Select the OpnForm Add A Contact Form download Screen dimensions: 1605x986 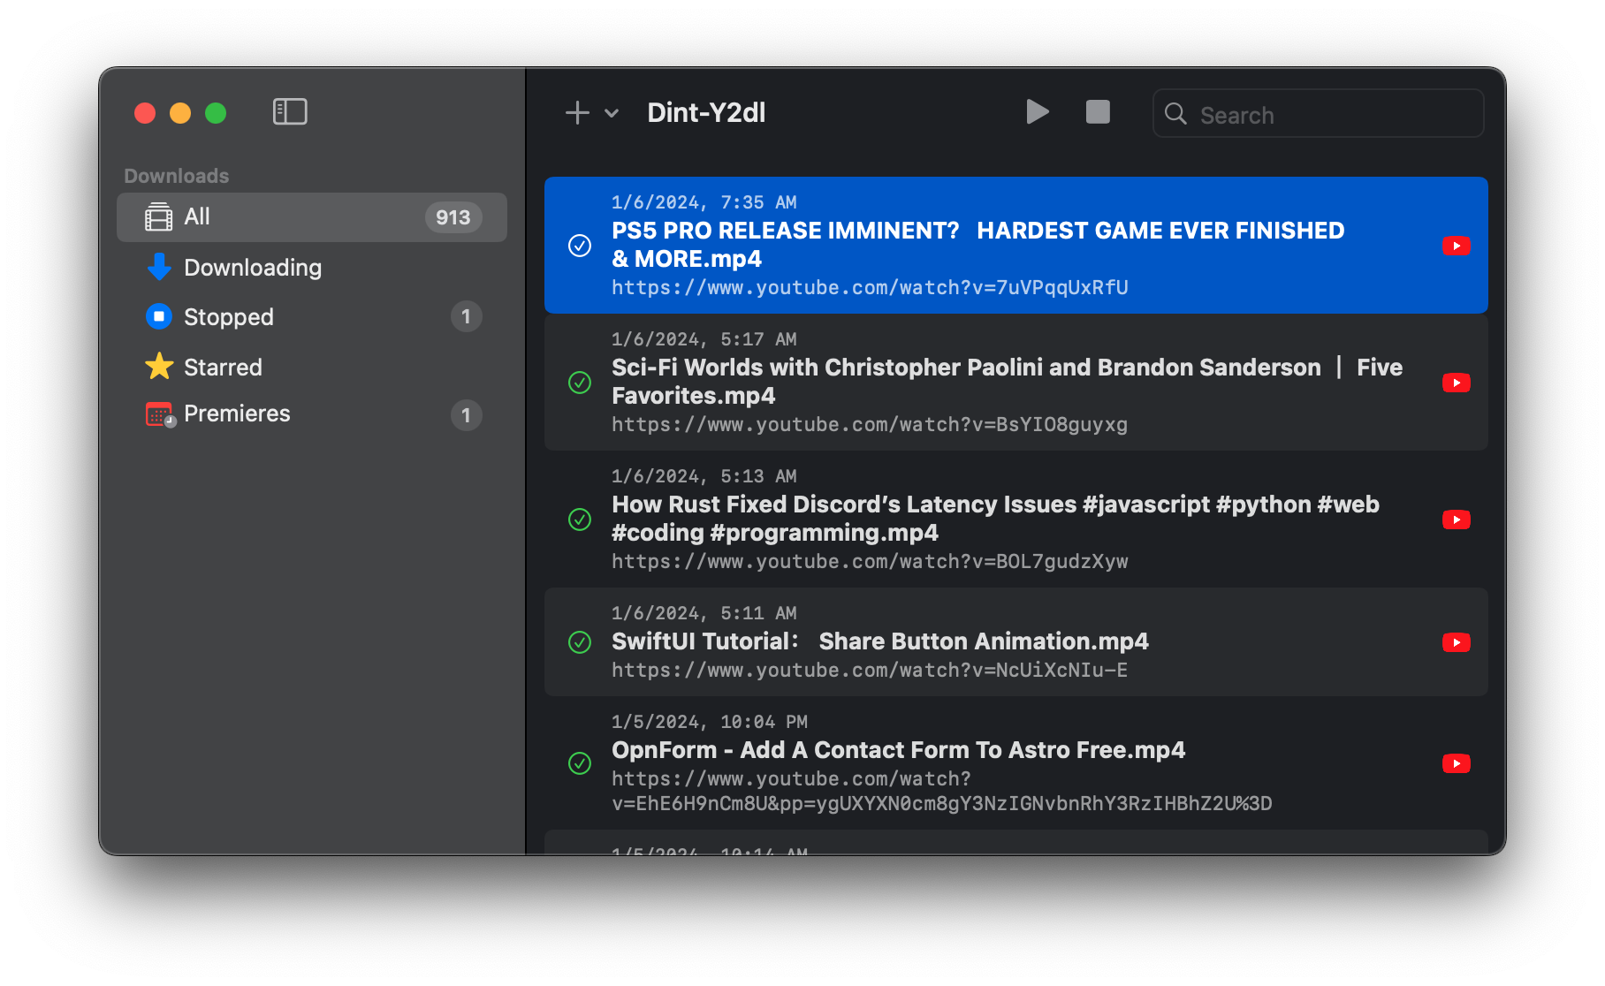point(1016,763)
